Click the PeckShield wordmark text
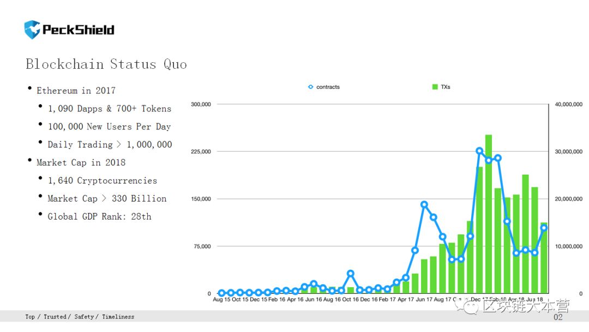The width and height of the screenshot is (589, 332). [78, 29]
